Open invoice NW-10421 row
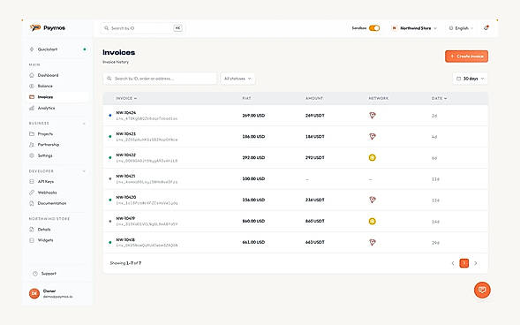This screenshot has width=520, height=325. [296, 178]
